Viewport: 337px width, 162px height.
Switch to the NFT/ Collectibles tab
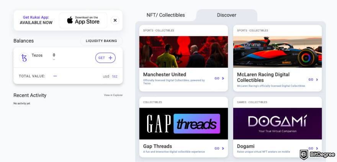pos(166,15)
